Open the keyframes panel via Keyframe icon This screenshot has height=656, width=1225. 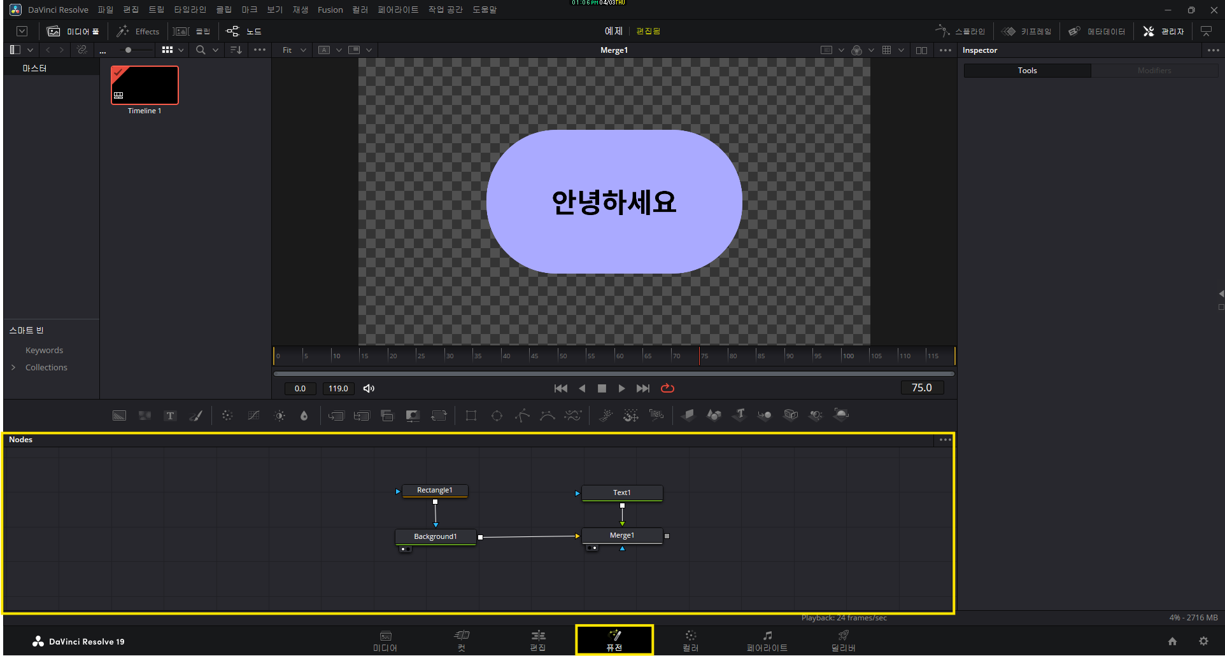[x=1026, y=31]
